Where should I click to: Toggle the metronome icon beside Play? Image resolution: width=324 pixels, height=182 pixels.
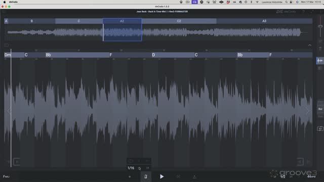coord(146,176)
